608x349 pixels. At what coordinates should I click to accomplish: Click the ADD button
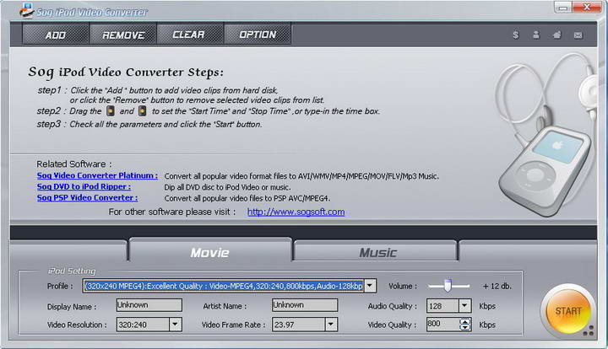point(56,35)
